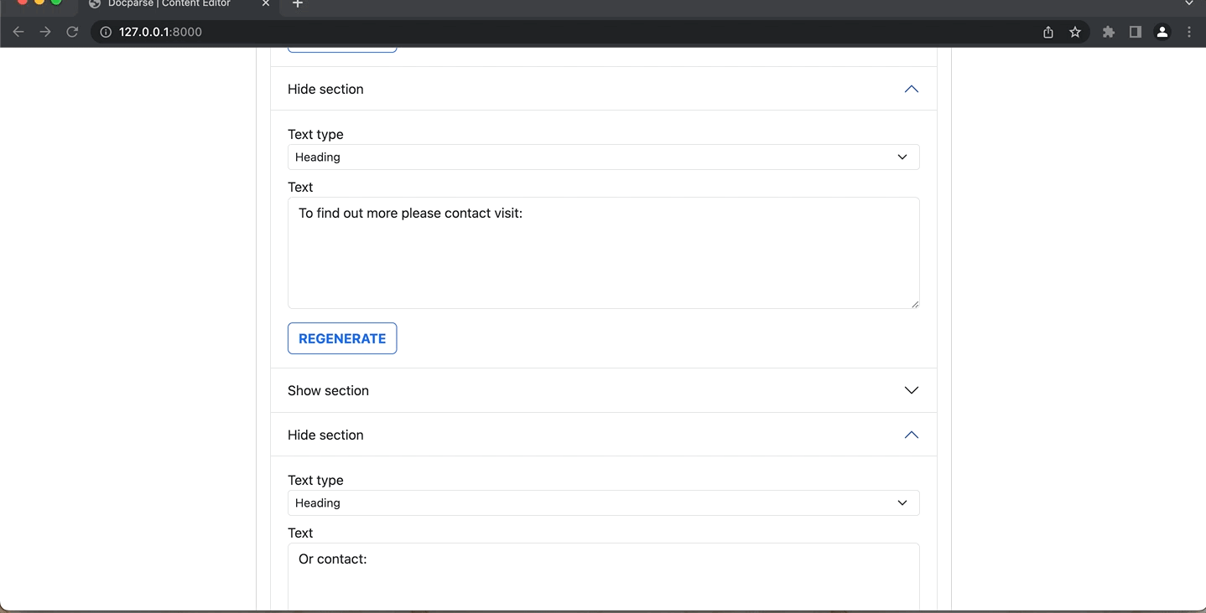
Task: Click the user profile avatar icon
Action: click(x=1162, y=32)
